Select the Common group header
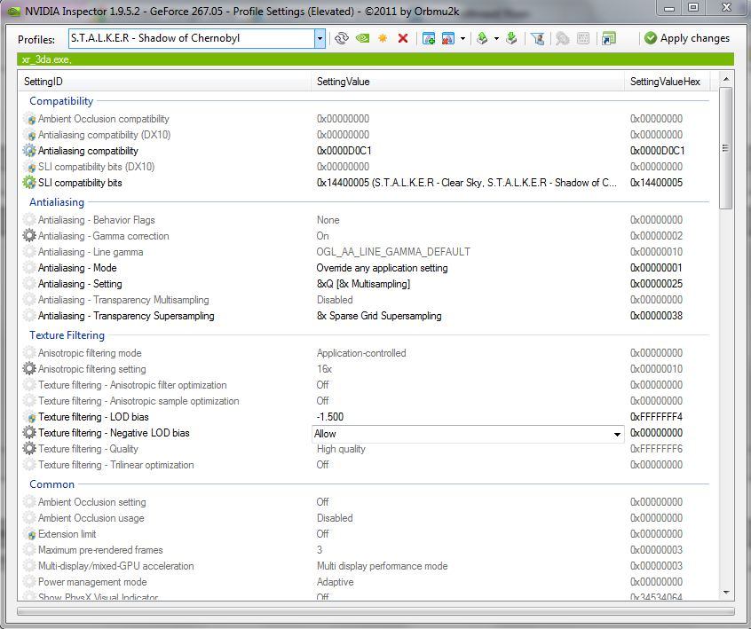 [51, 484]
